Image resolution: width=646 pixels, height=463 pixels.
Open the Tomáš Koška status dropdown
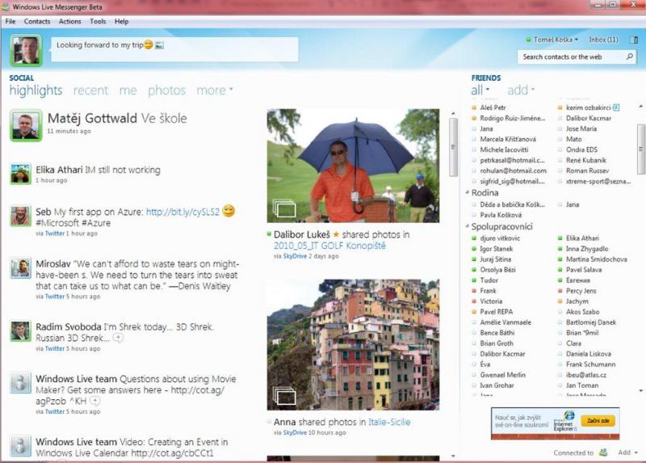(556, 40)
